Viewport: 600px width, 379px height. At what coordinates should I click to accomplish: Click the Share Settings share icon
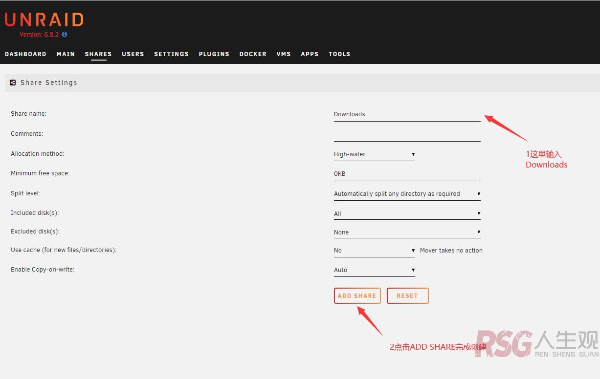(13, 83)
